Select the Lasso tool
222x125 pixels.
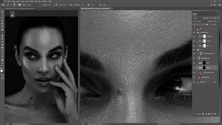point(2,18)
